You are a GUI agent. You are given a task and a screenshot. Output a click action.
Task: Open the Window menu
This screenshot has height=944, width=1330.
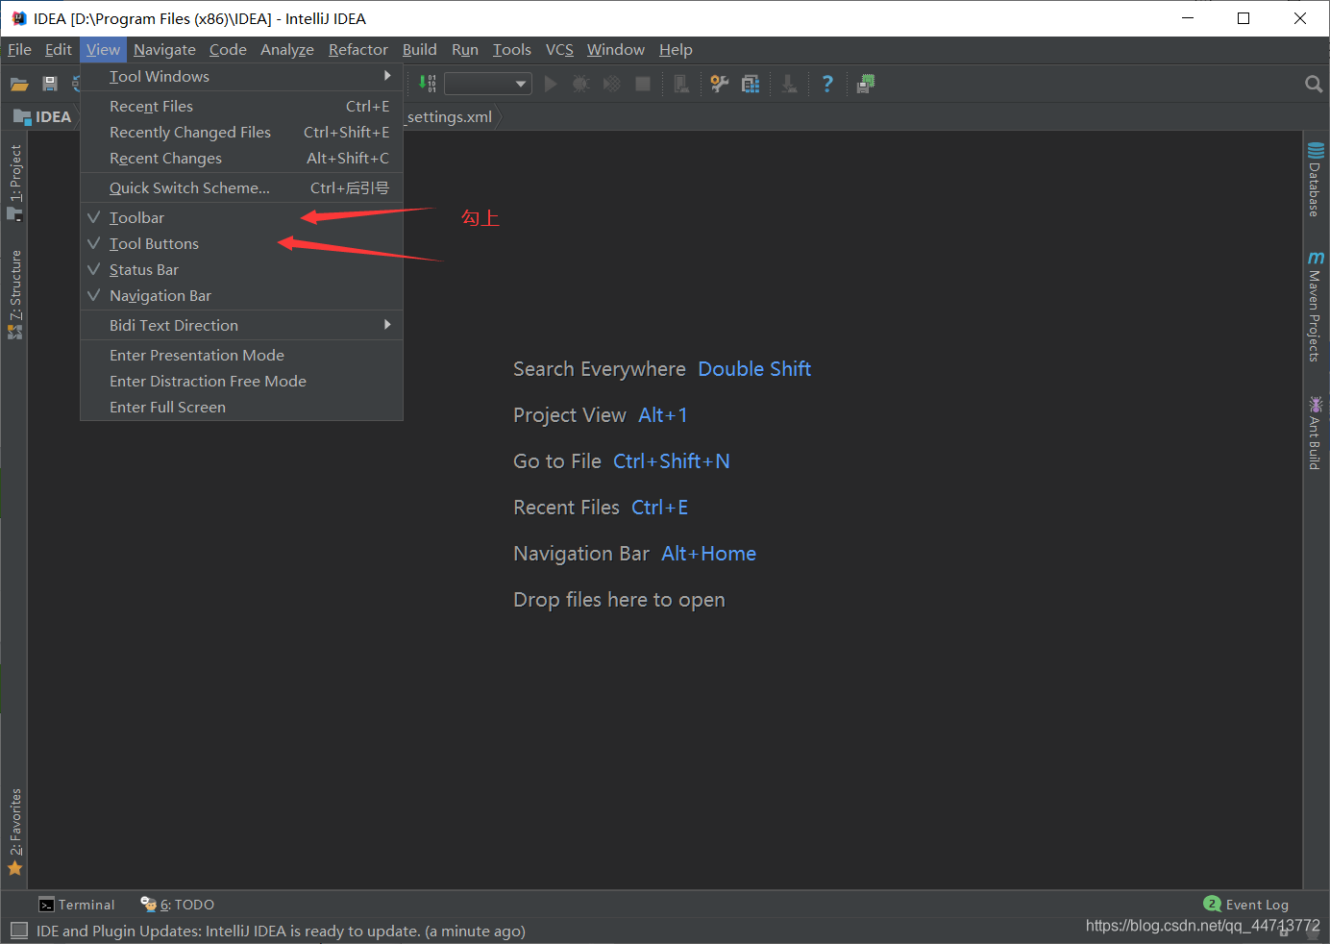click(x=616, y=50)
